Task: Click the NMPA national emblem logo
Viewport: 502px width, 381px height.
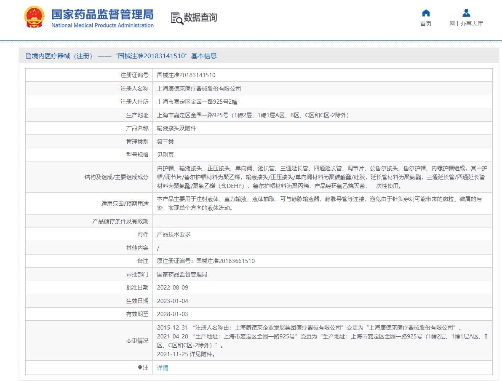Action: tap(34, 17)
